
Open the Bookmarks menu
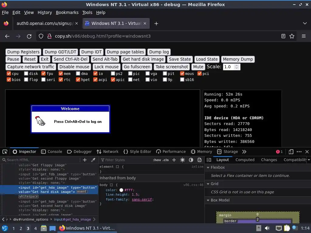67,12
